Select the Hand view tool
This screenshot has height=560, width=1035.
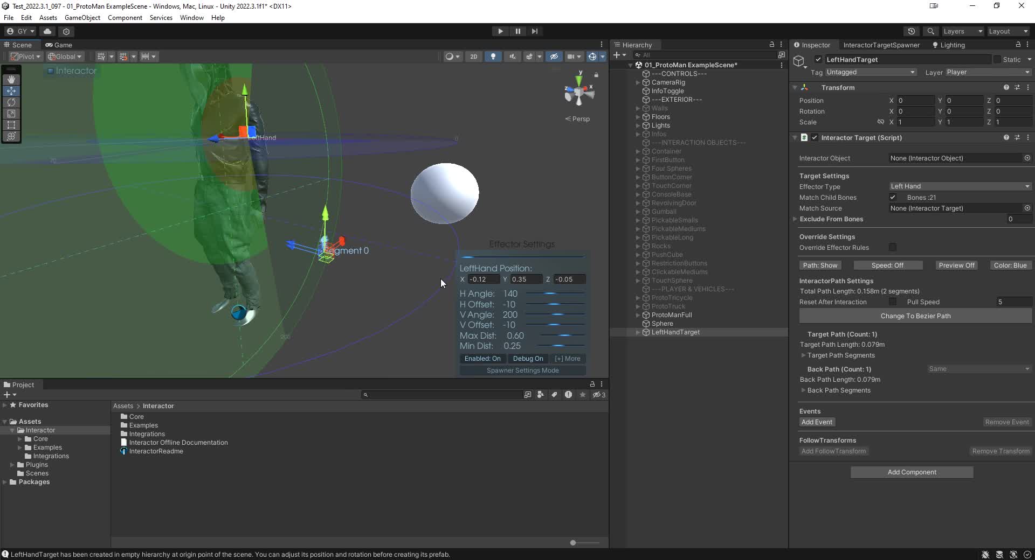[11, 80]
